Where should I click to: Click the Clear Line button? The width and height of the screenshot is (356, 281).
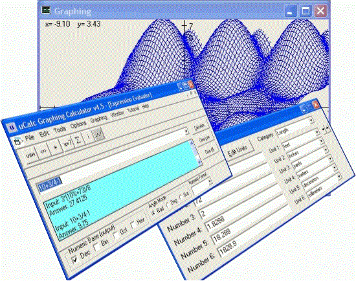coord(205,139)
